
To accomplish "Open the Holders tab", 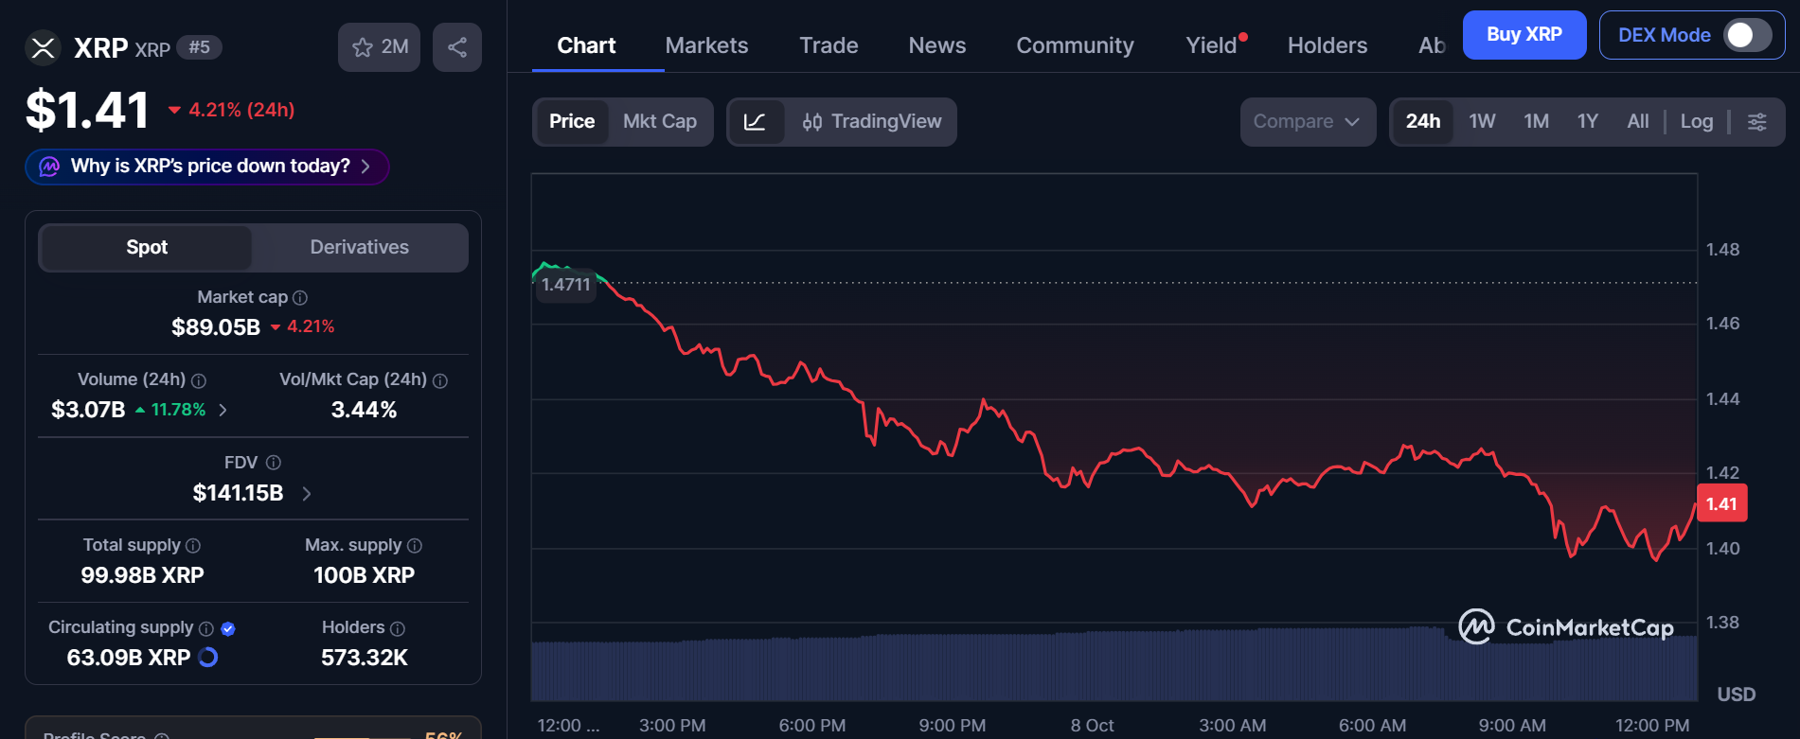I will (x=1328, y=45).
